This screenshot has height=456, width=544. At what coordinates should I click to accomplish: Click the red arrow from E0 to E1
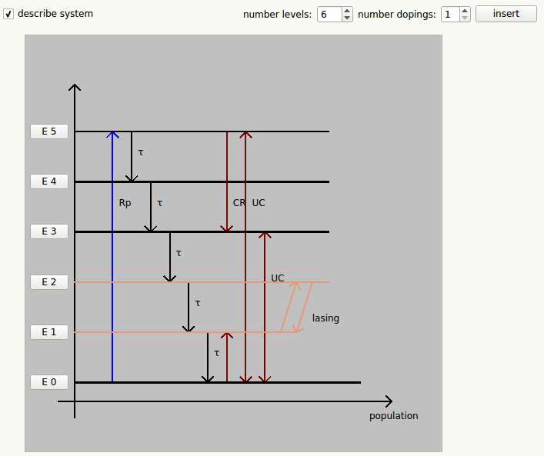[227, 357]
